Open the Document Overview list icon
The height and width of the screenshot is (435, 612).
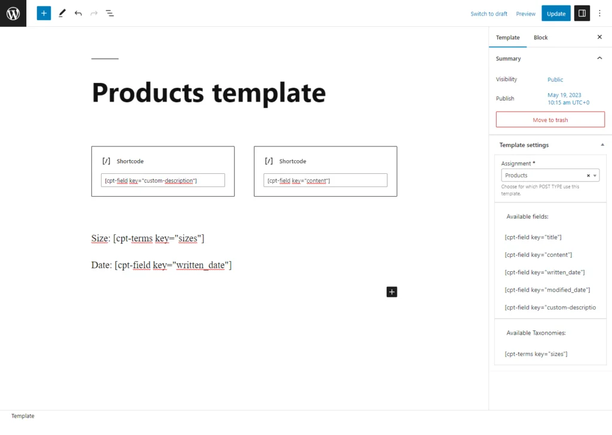(110, 13)
